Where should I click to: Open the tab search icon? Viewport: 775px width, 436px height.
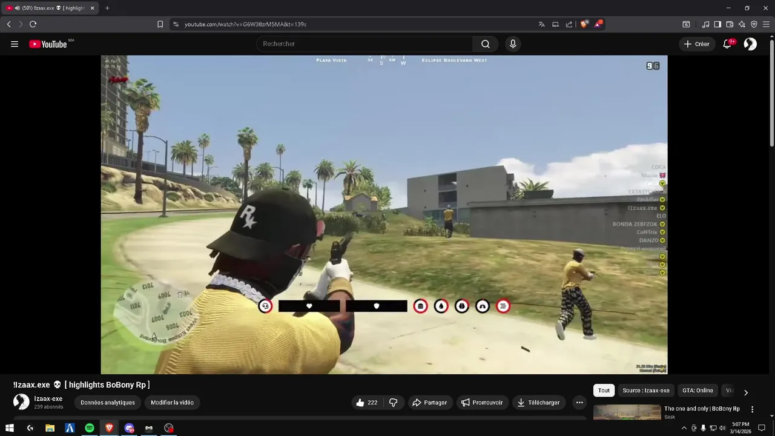coord(686,24)
